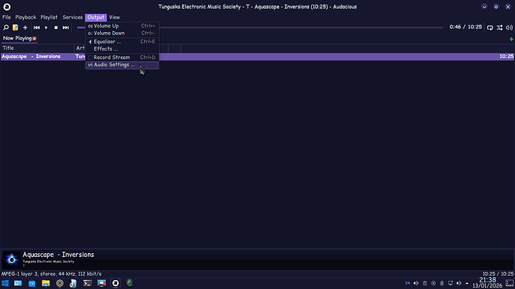Click the Output menu header

(x=96, y=17)
